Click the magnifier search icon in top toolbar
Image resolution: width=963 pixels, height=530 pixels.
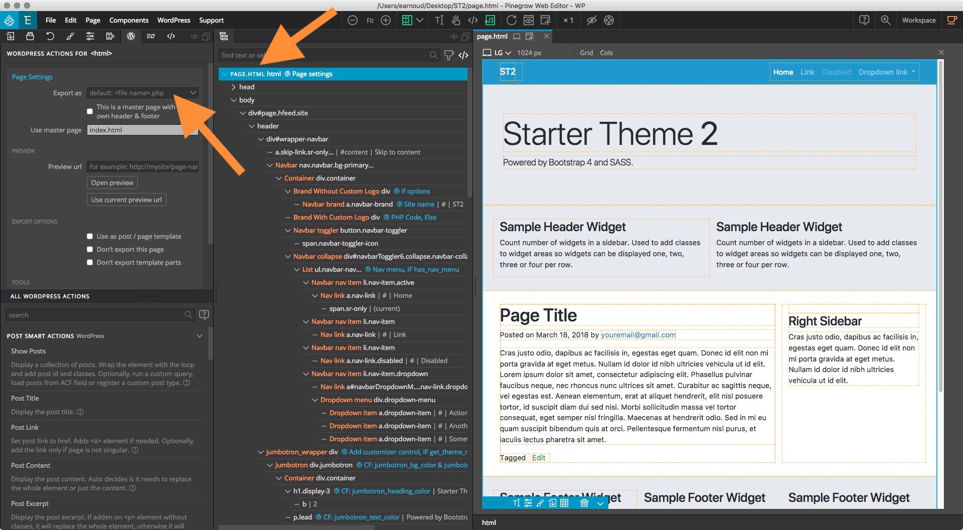coord(886,20)
